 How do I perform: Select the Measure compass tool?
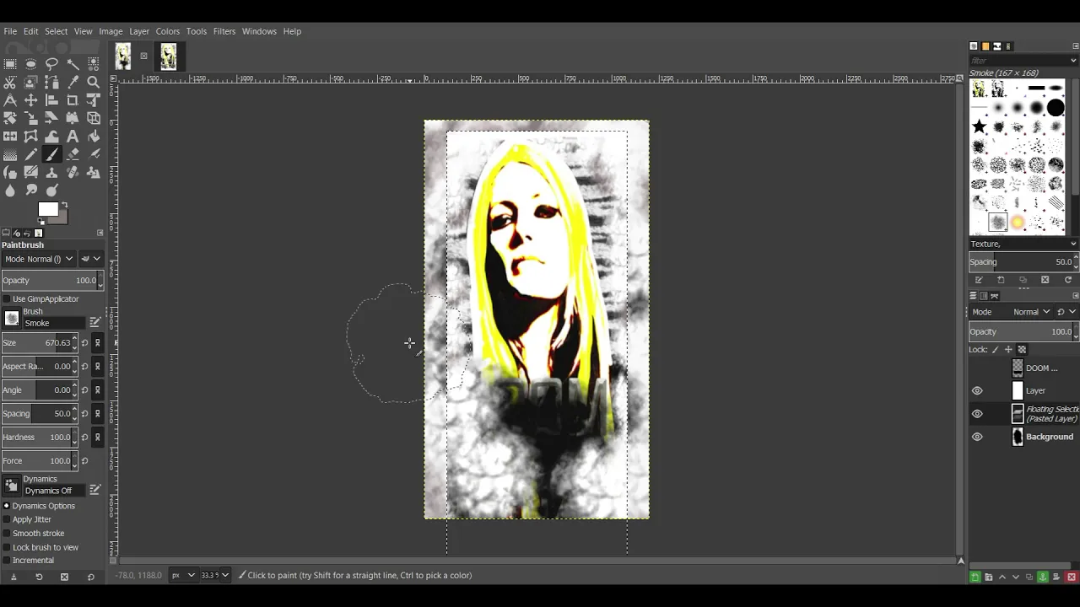pyautogui.click(x=10, y=100)
